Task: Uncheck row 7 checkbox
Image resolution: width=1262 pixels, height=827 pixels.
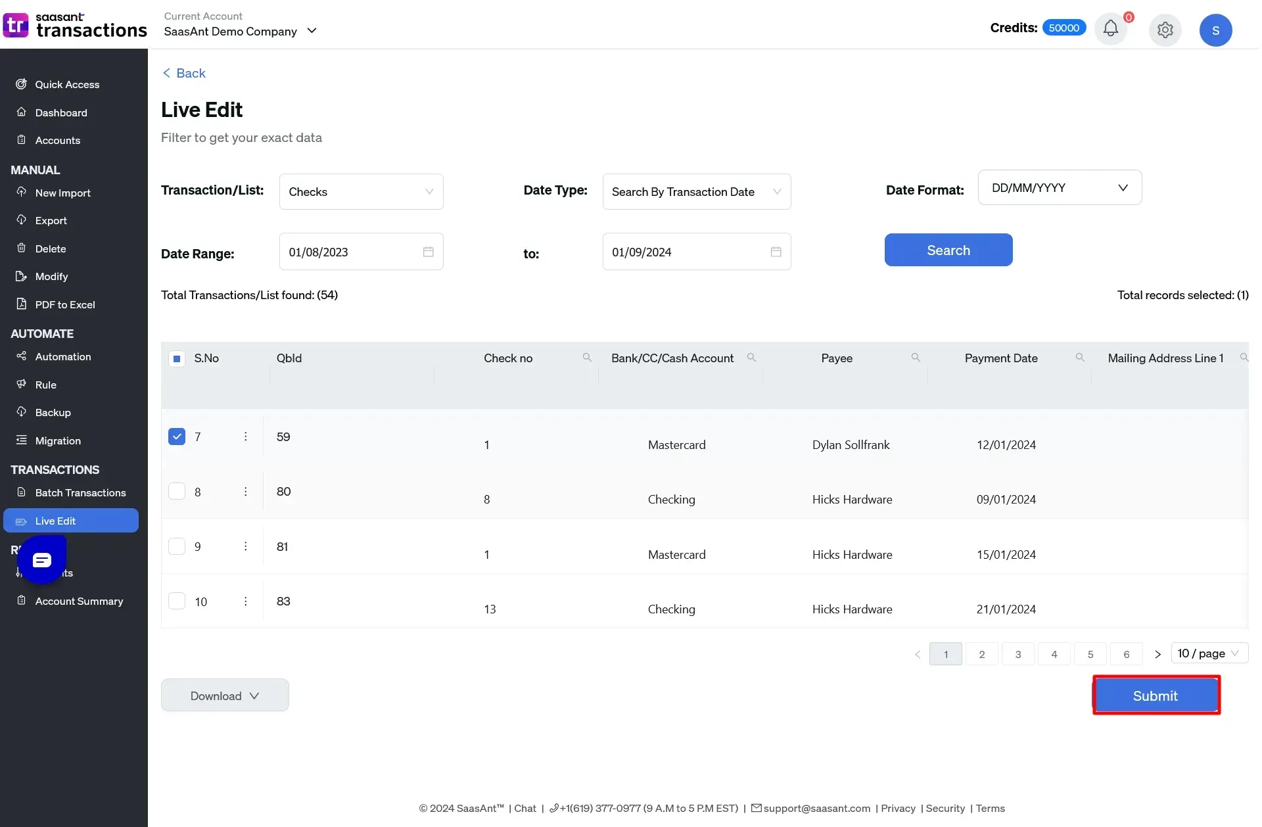Action: click(x=177, y=437)
